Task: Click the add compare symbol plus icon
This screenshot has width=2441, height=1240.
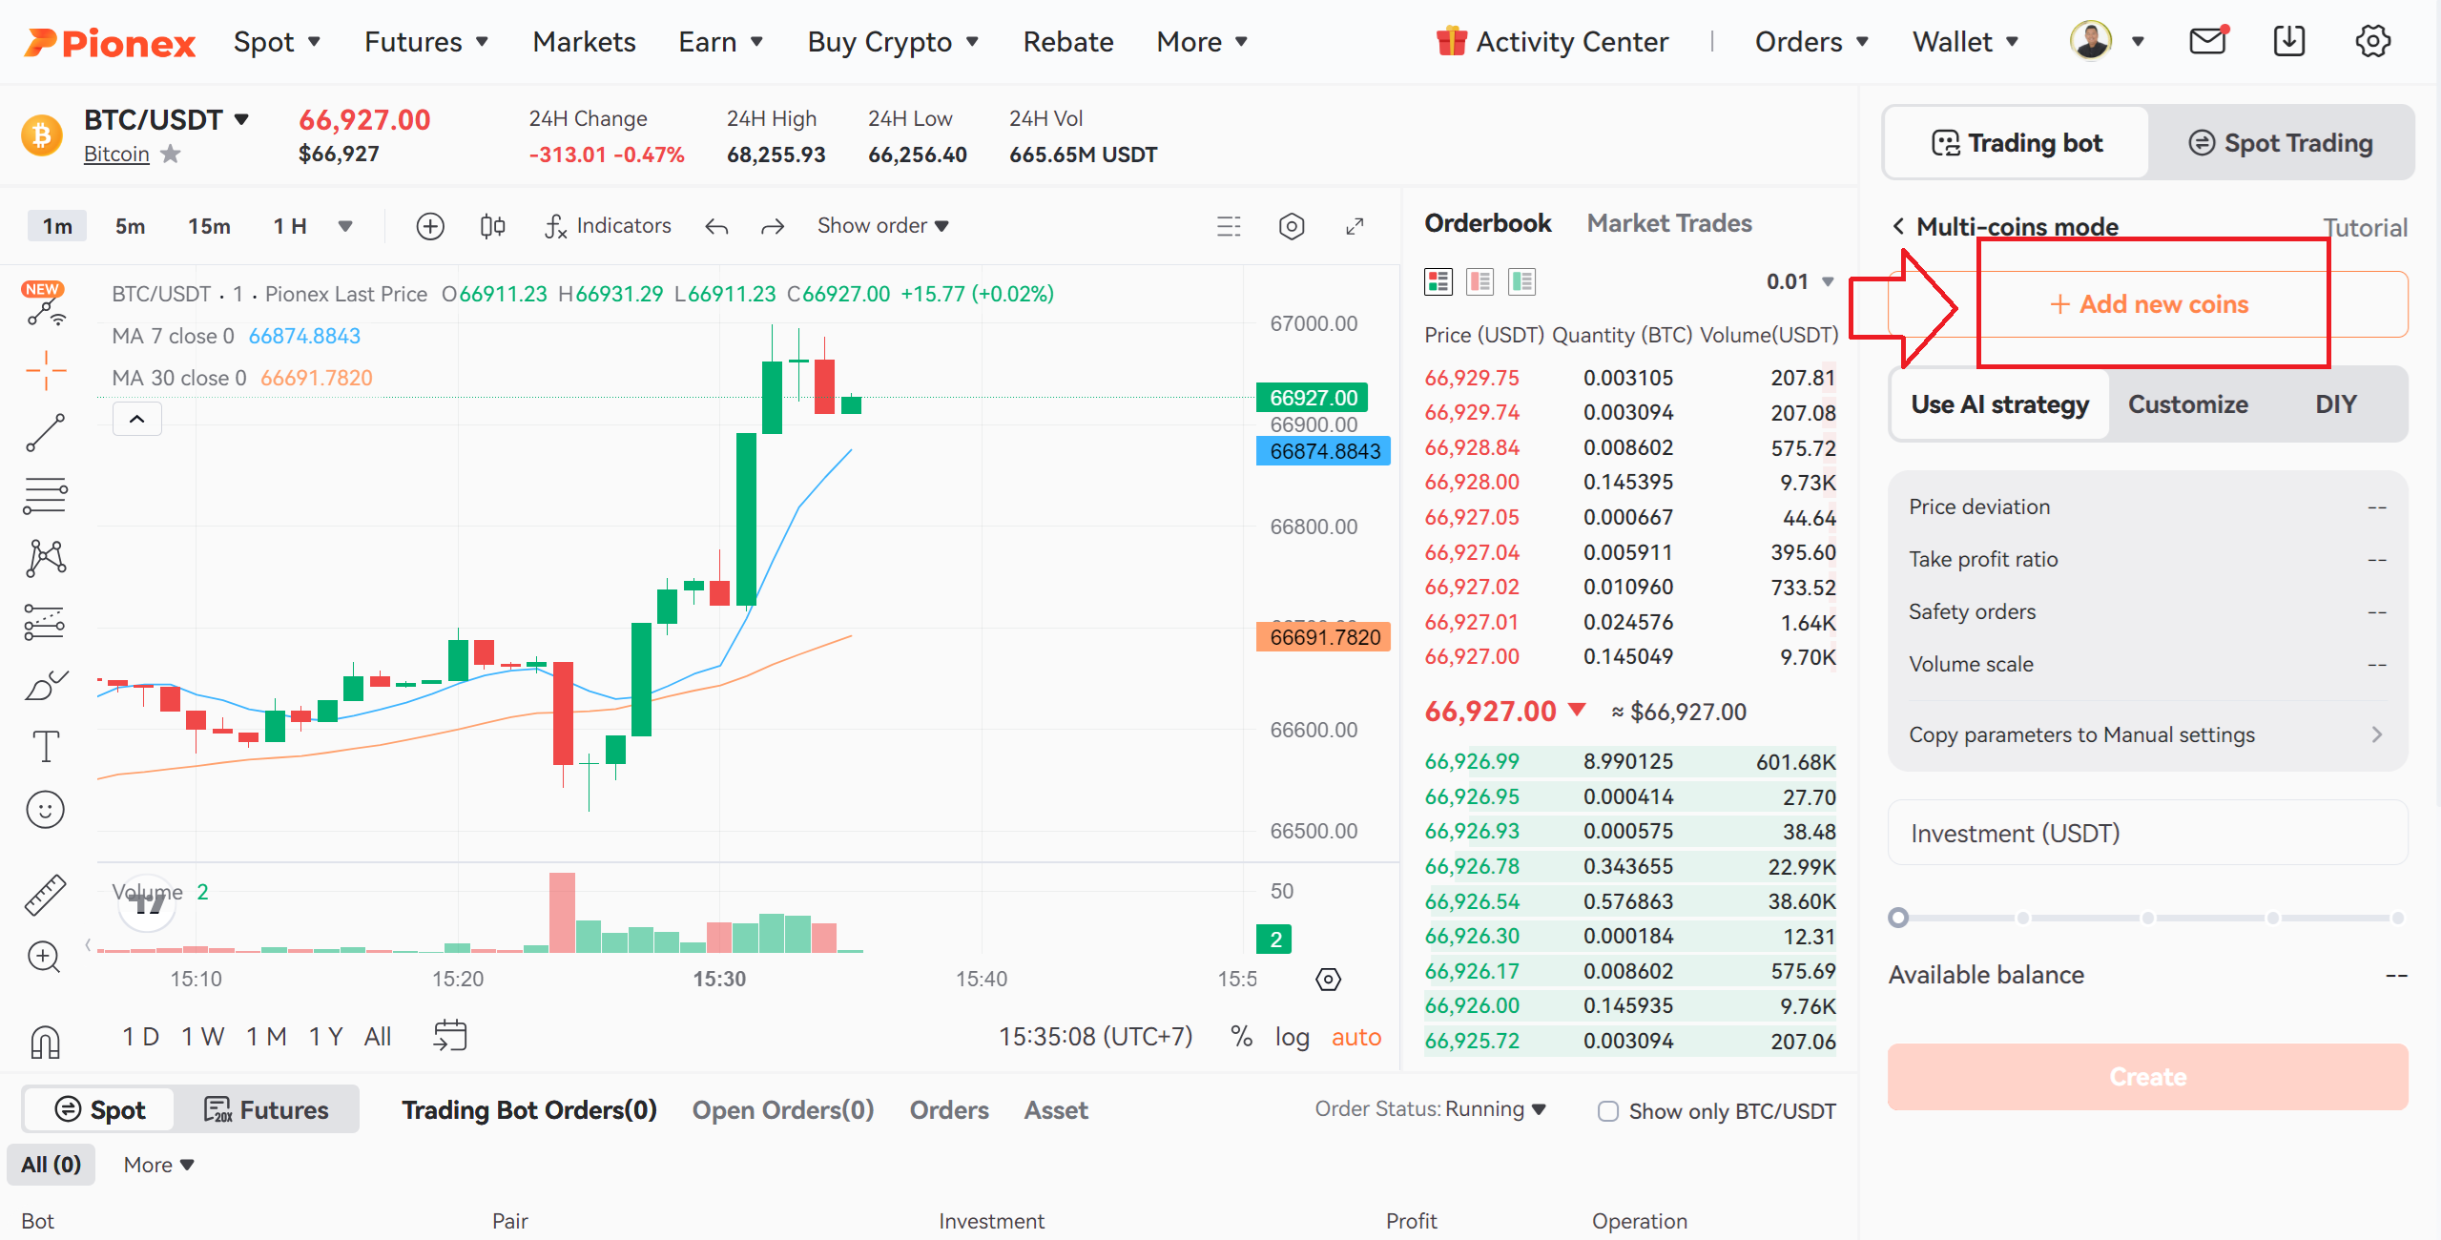Action: click(x=430, y=226)
